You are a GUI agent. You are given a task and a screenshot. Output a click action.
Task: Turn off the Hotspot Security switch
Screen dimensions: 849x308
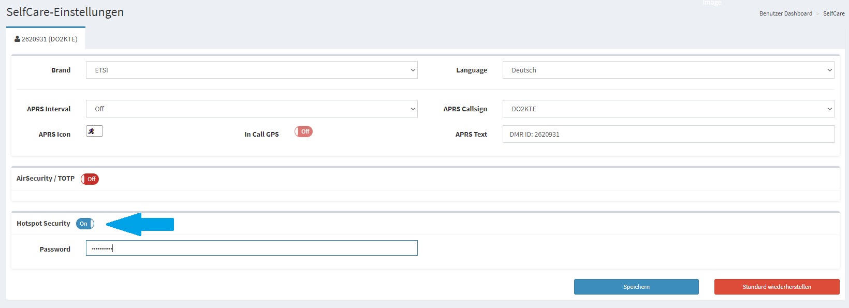pos(85,224)
